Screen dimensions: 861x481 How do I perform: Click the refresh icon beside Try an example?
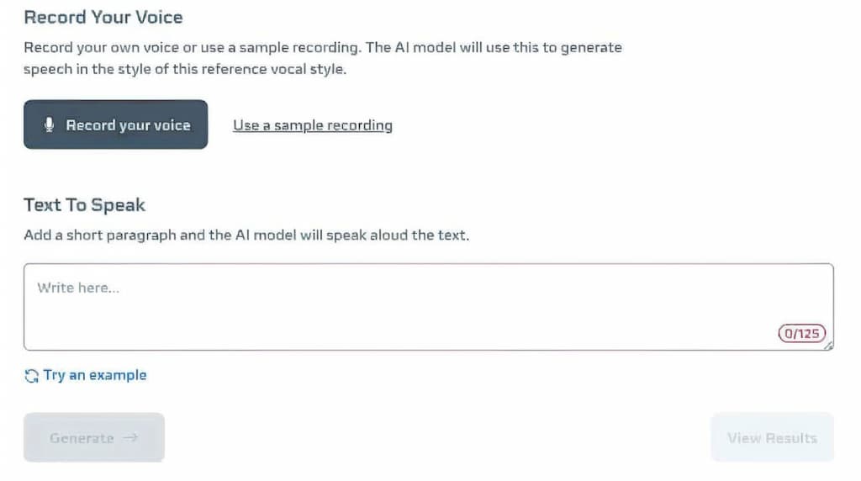(x=32, y=376)
